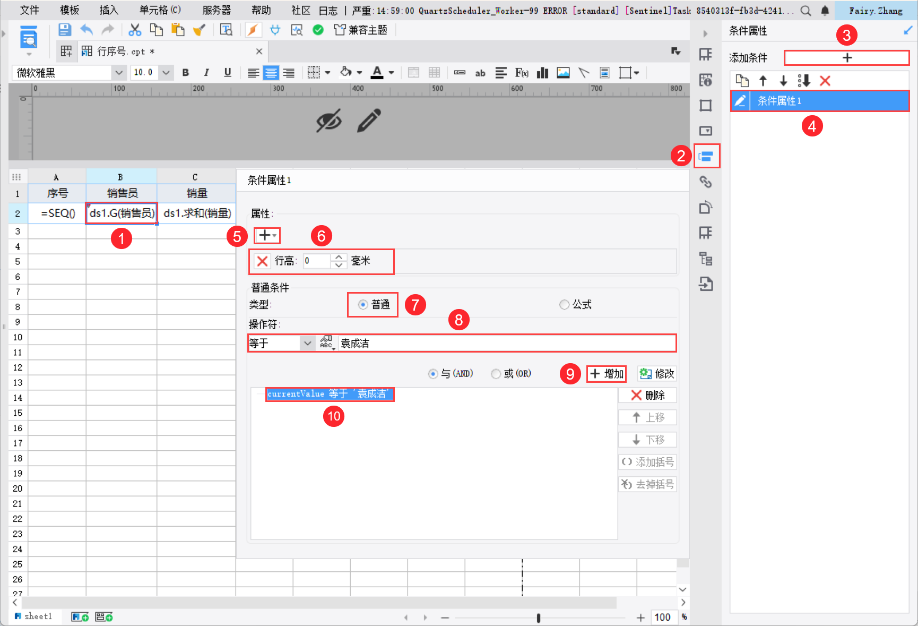Apply italic formatting
Viewport: 918px width, 626px height.
[x=206, y=73]
